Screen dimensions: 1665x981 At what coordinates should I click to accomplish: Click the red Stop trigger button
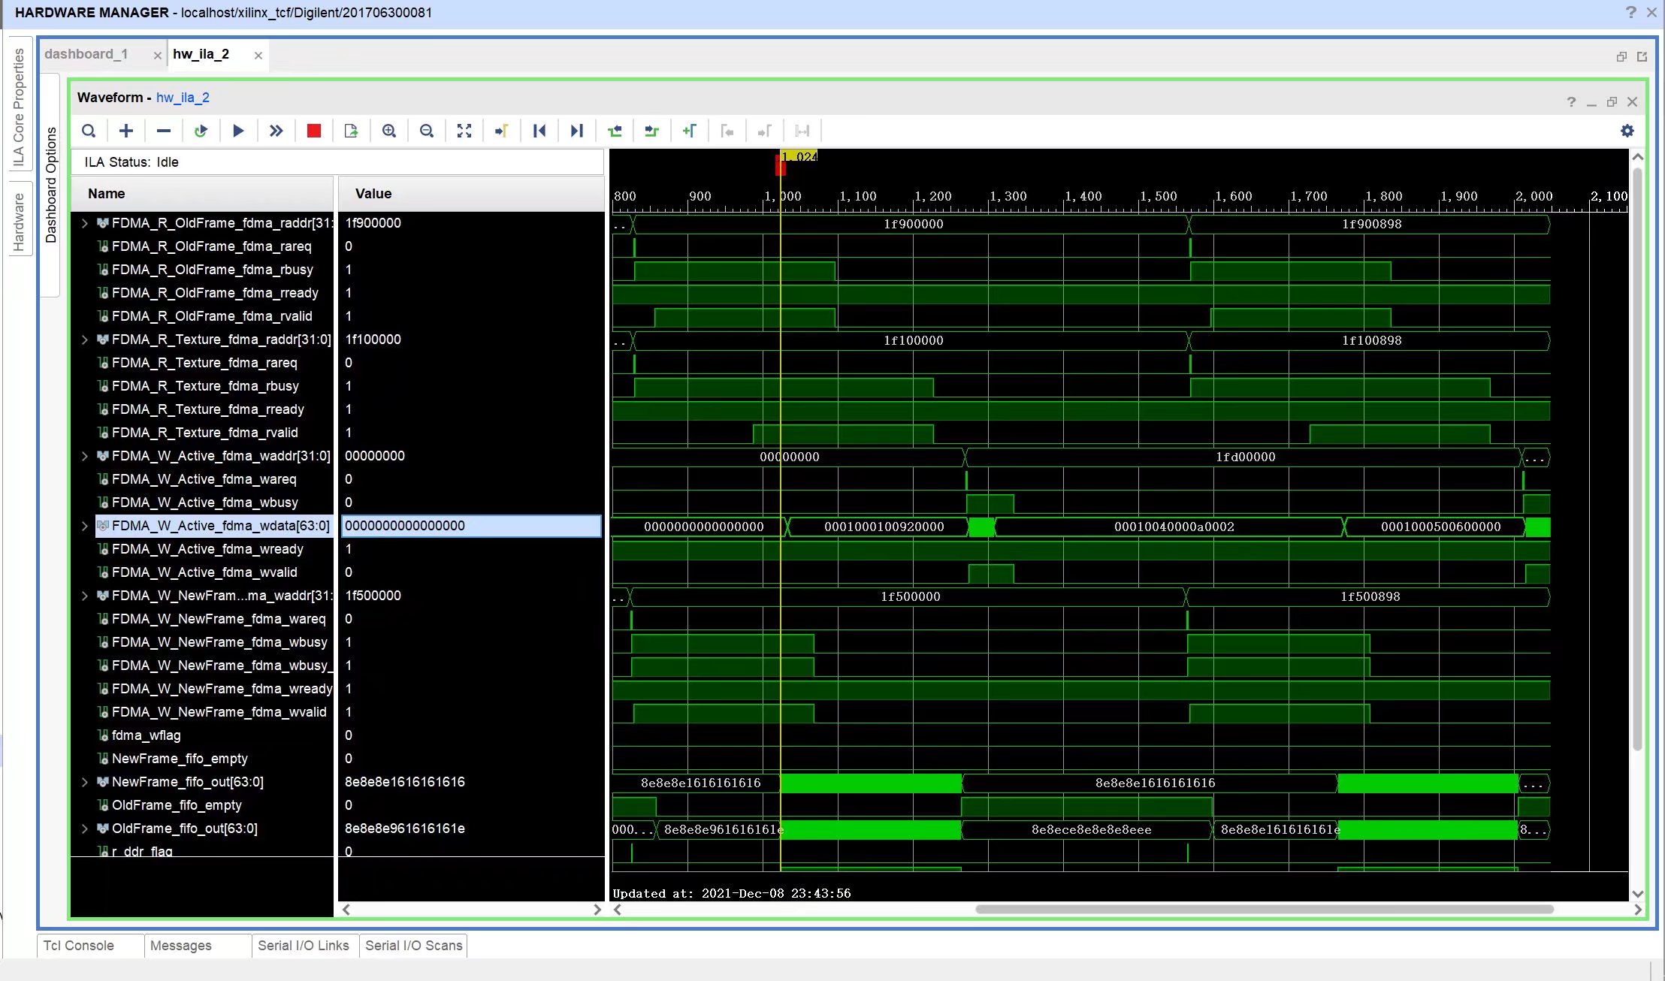(314, 131)
